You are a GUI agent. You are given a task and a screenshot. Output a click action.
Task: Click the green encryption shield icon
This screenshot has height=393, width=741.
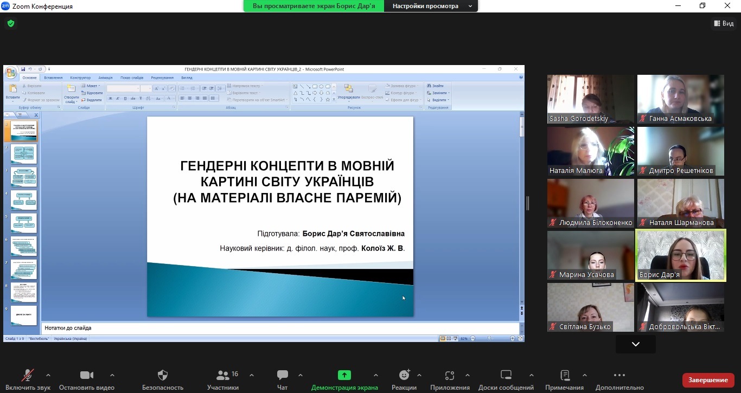(11, 23)
